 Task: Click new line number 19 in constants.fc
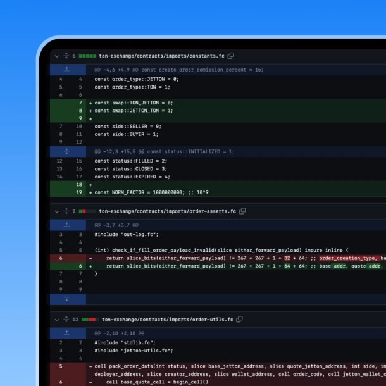point(79,192)
